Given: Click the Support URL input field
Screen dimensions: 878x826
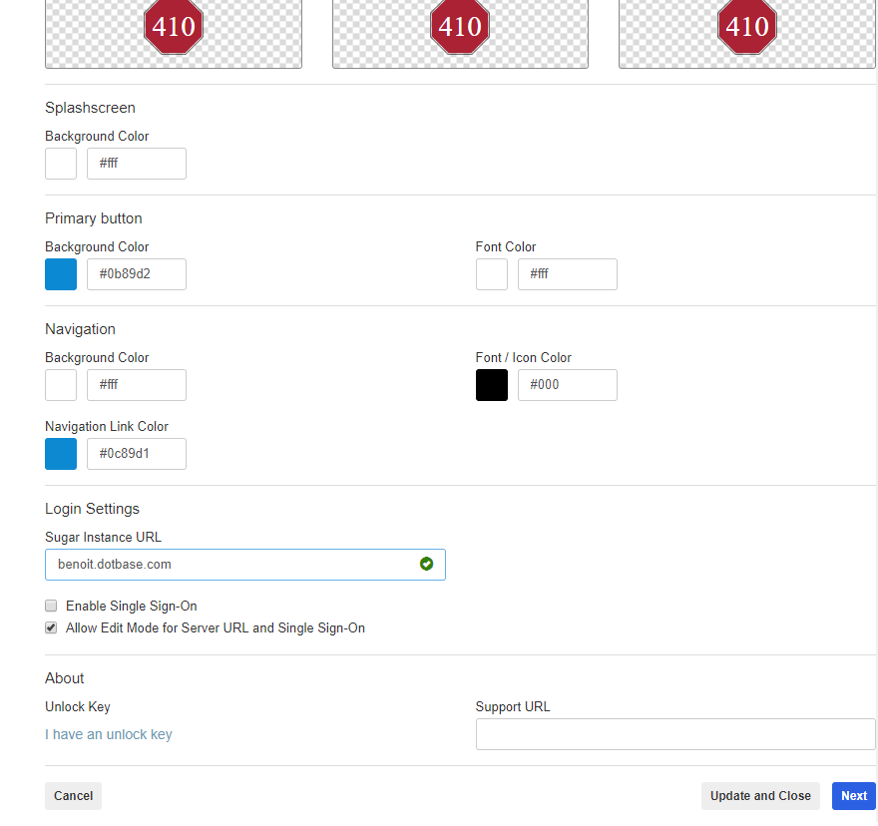Looking at the screenshot, I should (x=674, y=734).
